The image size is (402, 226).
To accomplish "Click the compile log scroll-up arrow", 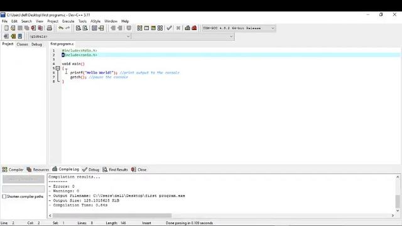I will 398,177.
